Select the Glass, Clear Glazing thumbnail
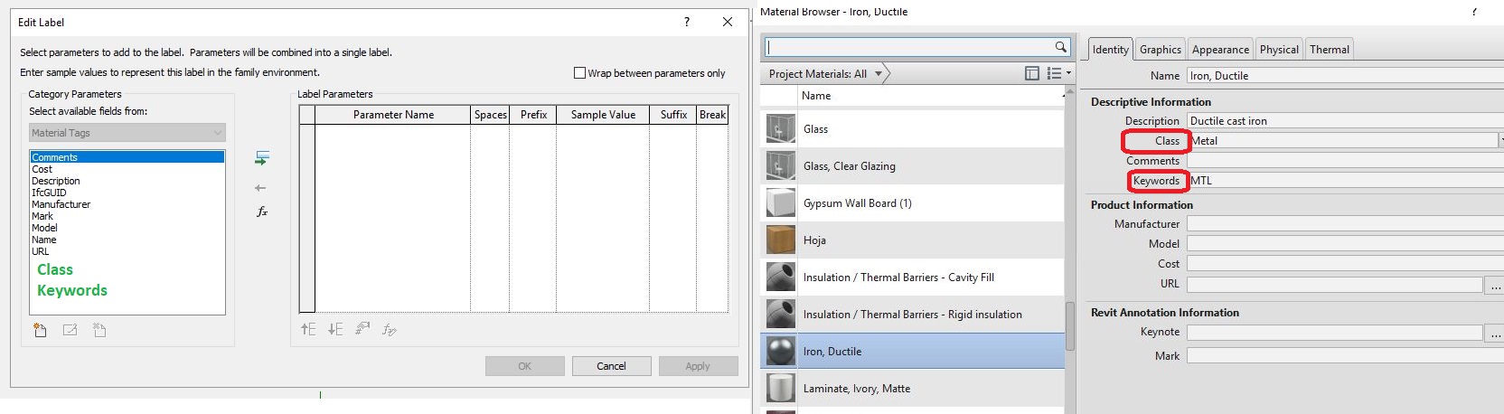This screenshot has height=414, width=1504. (781, 165)
